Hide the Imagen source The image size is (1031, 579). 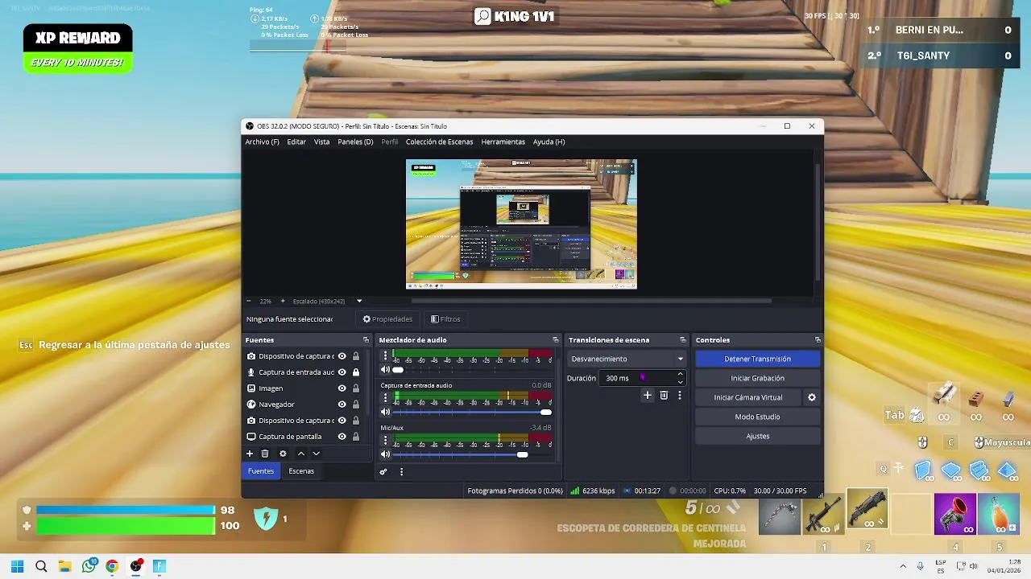pyautogui.click(x=342, y=388)
